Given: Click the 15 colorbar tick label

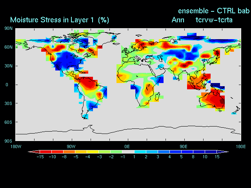Looking at the screenshot, I should tap(217, 157).
